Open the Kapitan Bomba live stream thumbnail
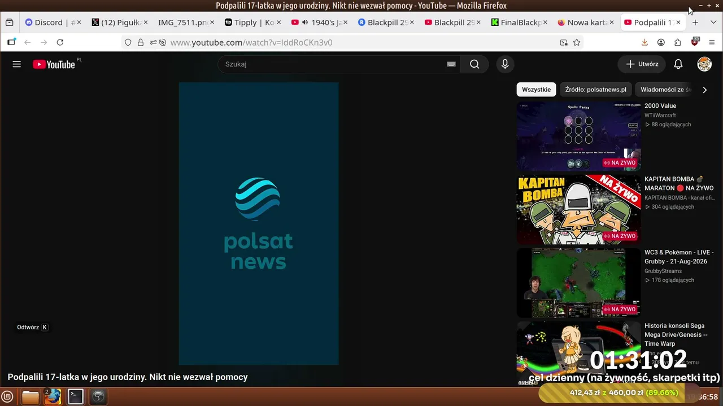The width and height of the screenshot is (723, 406). tap(578, 210)
